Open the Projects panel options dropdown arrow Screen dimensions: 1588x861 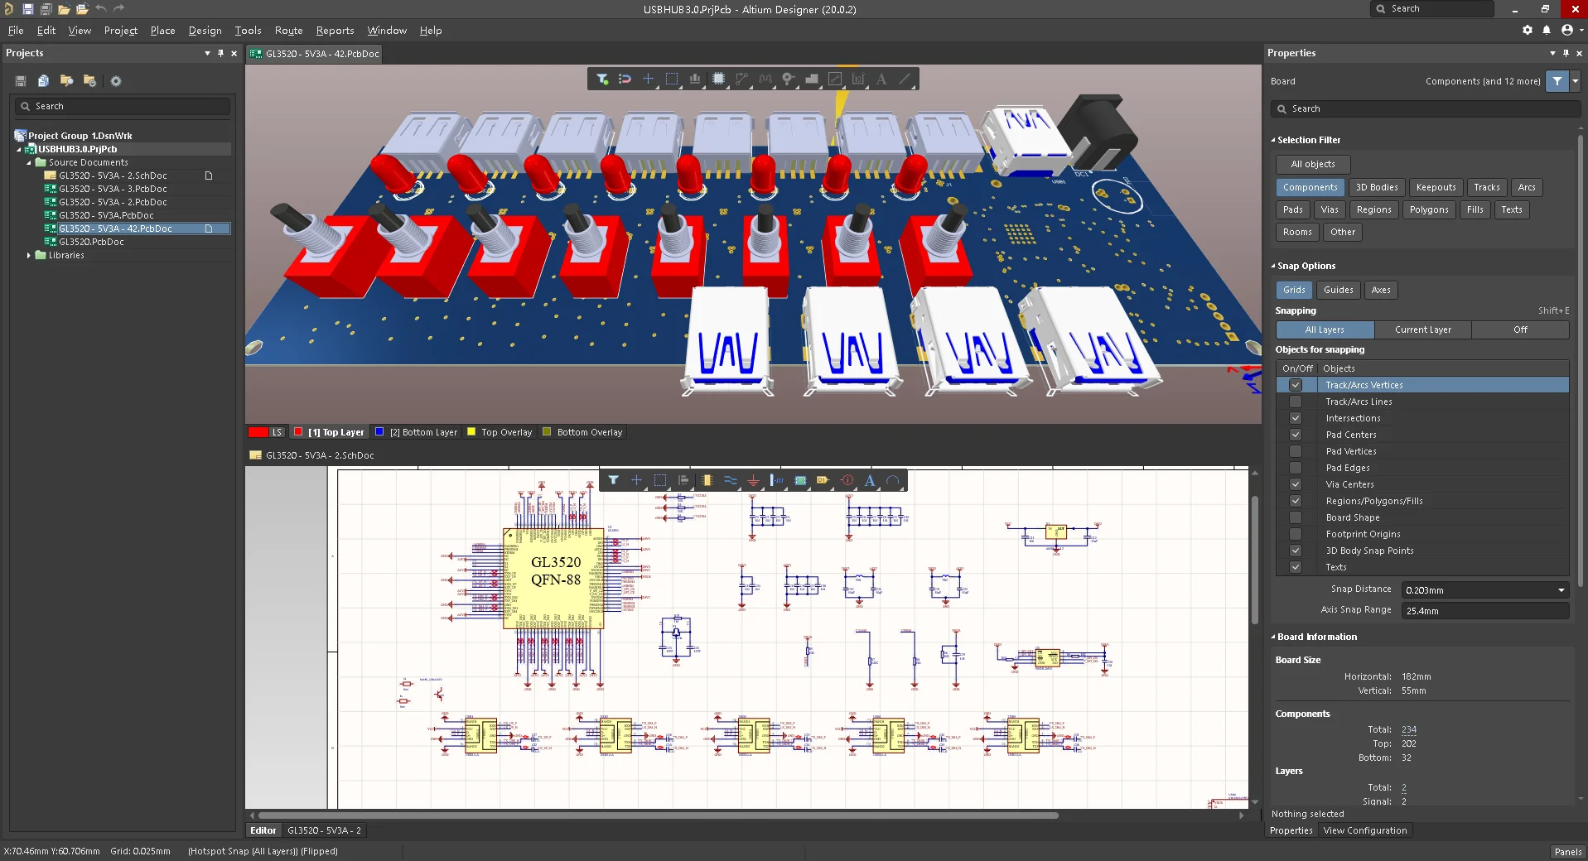(207, 53)
